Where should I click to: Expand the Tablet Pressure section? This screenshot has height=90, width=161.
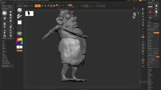[5, 59]
